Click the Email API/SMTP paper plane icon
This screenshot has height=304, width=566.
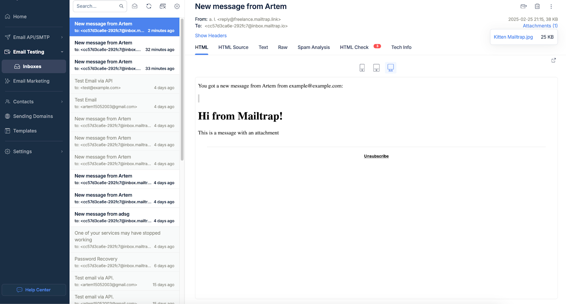point(7,37)
